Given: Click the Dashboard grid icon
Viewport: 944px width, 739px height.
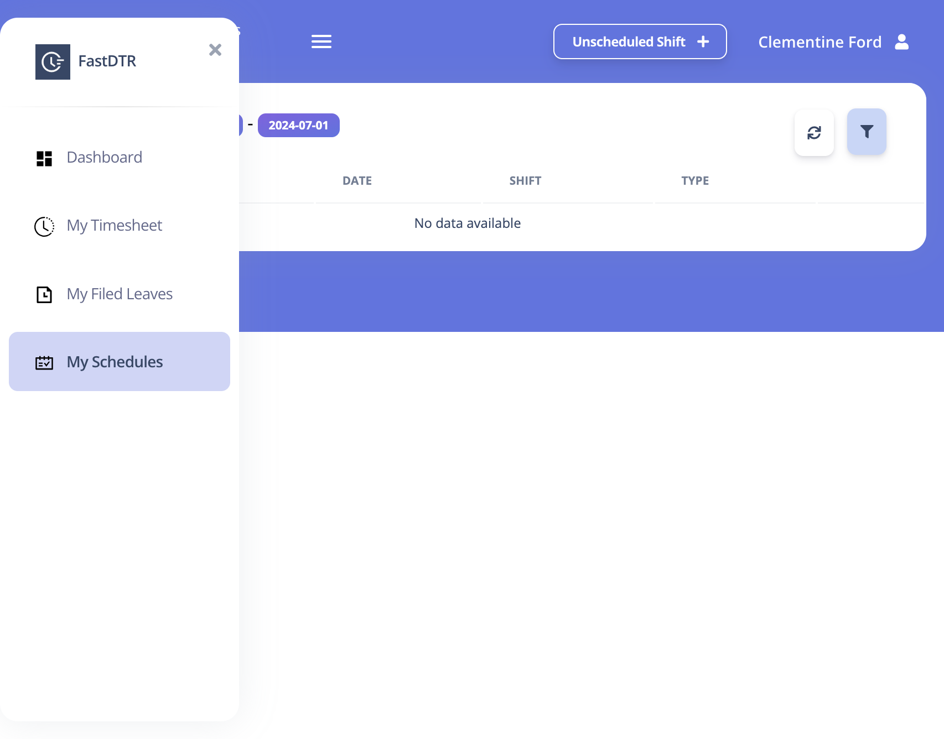Looking at the screenshot, I should point(44,159).
